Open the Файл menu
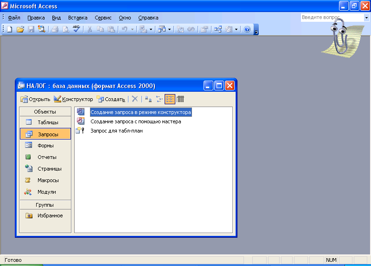Screen dimensions: 371x266 pos(14,18)
